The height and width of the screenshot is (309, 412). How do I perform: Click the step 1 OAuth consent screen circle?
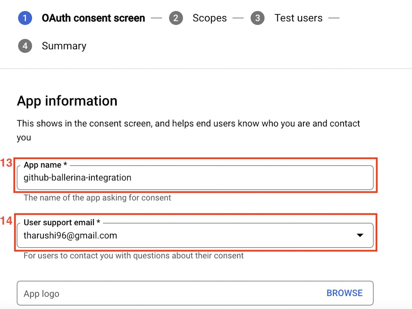25,18
